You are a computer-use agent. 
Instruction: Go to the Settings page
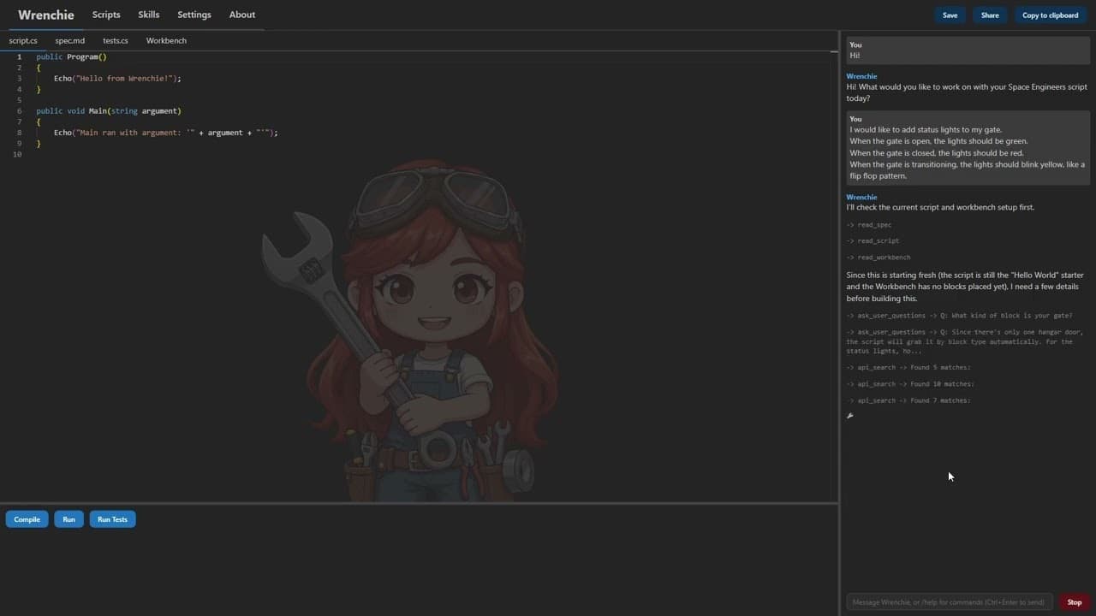point(194,15)
